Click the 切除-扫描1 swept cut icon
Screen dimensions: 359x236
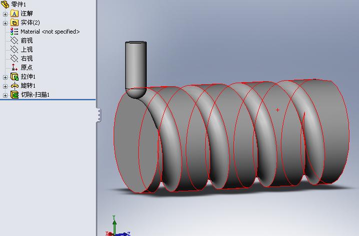point(14,95)
